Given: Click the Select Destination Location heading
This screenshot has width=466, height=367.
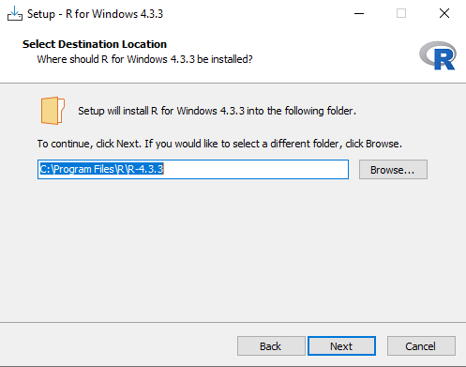Looking at the screenshot, I should click(95, 44).
